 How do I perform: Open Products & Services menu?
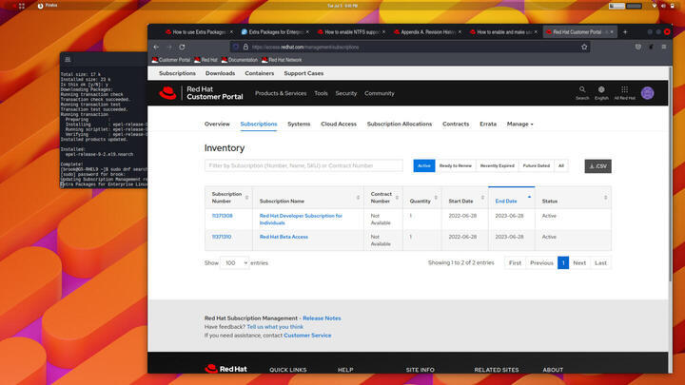point(281,93)
